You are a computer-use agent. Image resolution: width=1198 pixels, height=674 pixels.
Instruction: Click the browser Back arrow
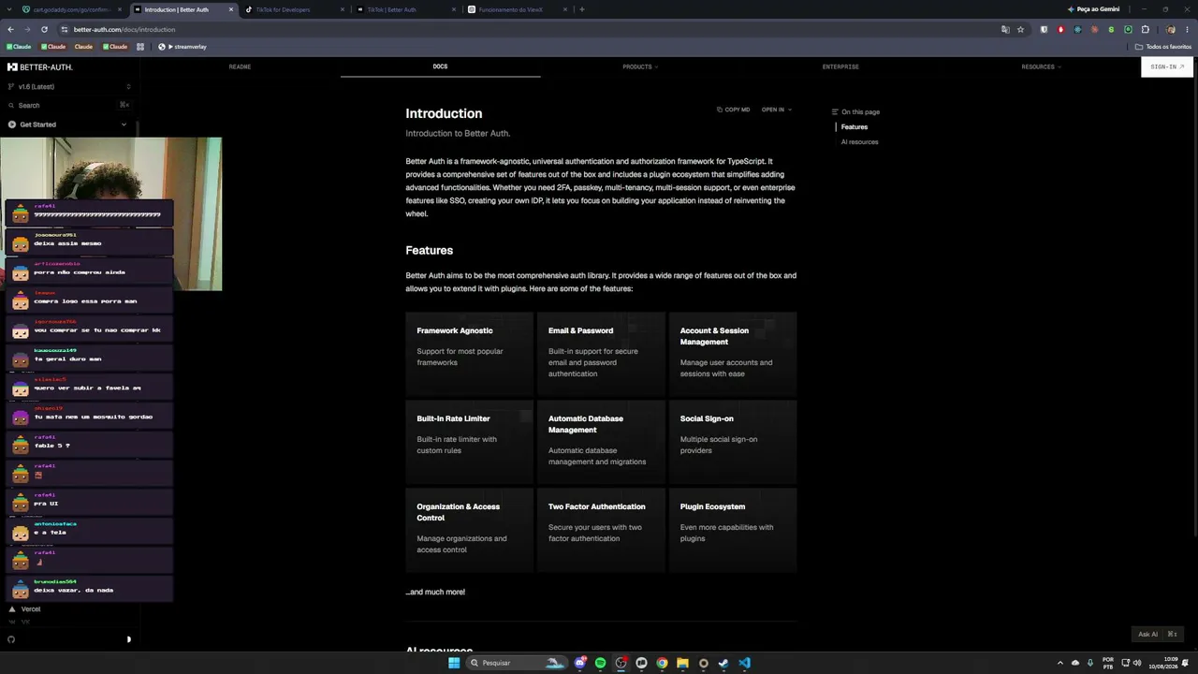coord(10,29)
